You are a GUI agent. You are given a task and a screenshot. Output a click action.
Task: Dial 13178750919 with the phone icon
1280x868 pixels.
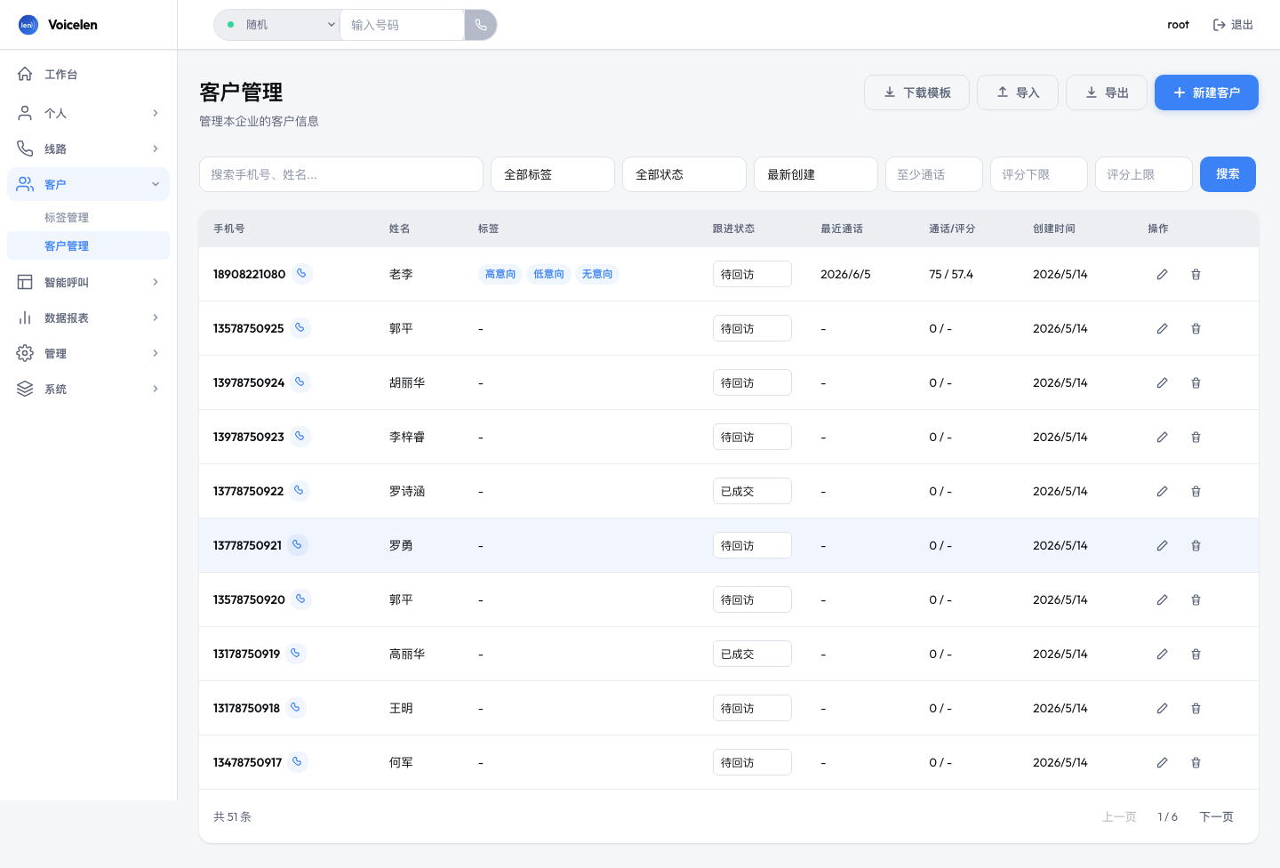pos(296,654)
